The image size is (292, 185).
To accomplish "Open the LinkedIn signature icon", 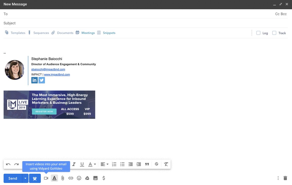I will tap(34, 80).
